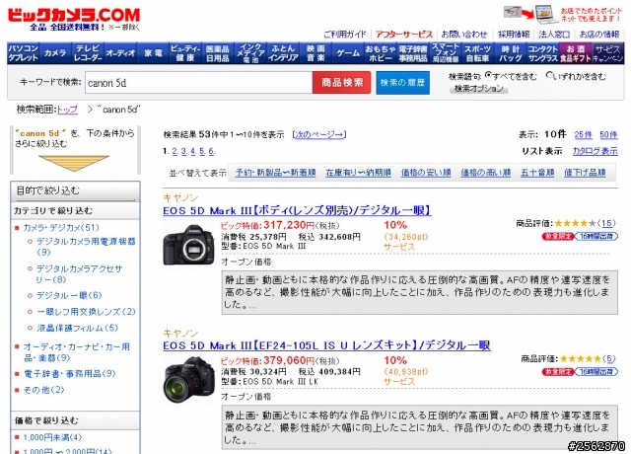Open the 法人窓口 link

[x=554, y=35]
